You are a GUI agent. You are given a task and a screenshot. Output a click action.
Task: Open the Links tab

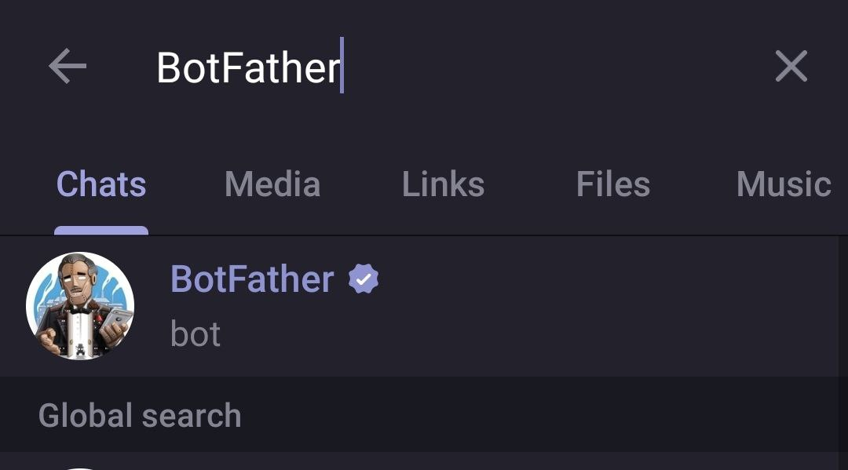click(x=443, y=185)
